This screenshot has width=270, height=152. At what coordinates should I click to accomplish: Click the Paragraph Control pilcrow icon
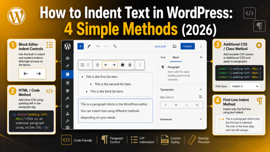(x=104, y=139)
